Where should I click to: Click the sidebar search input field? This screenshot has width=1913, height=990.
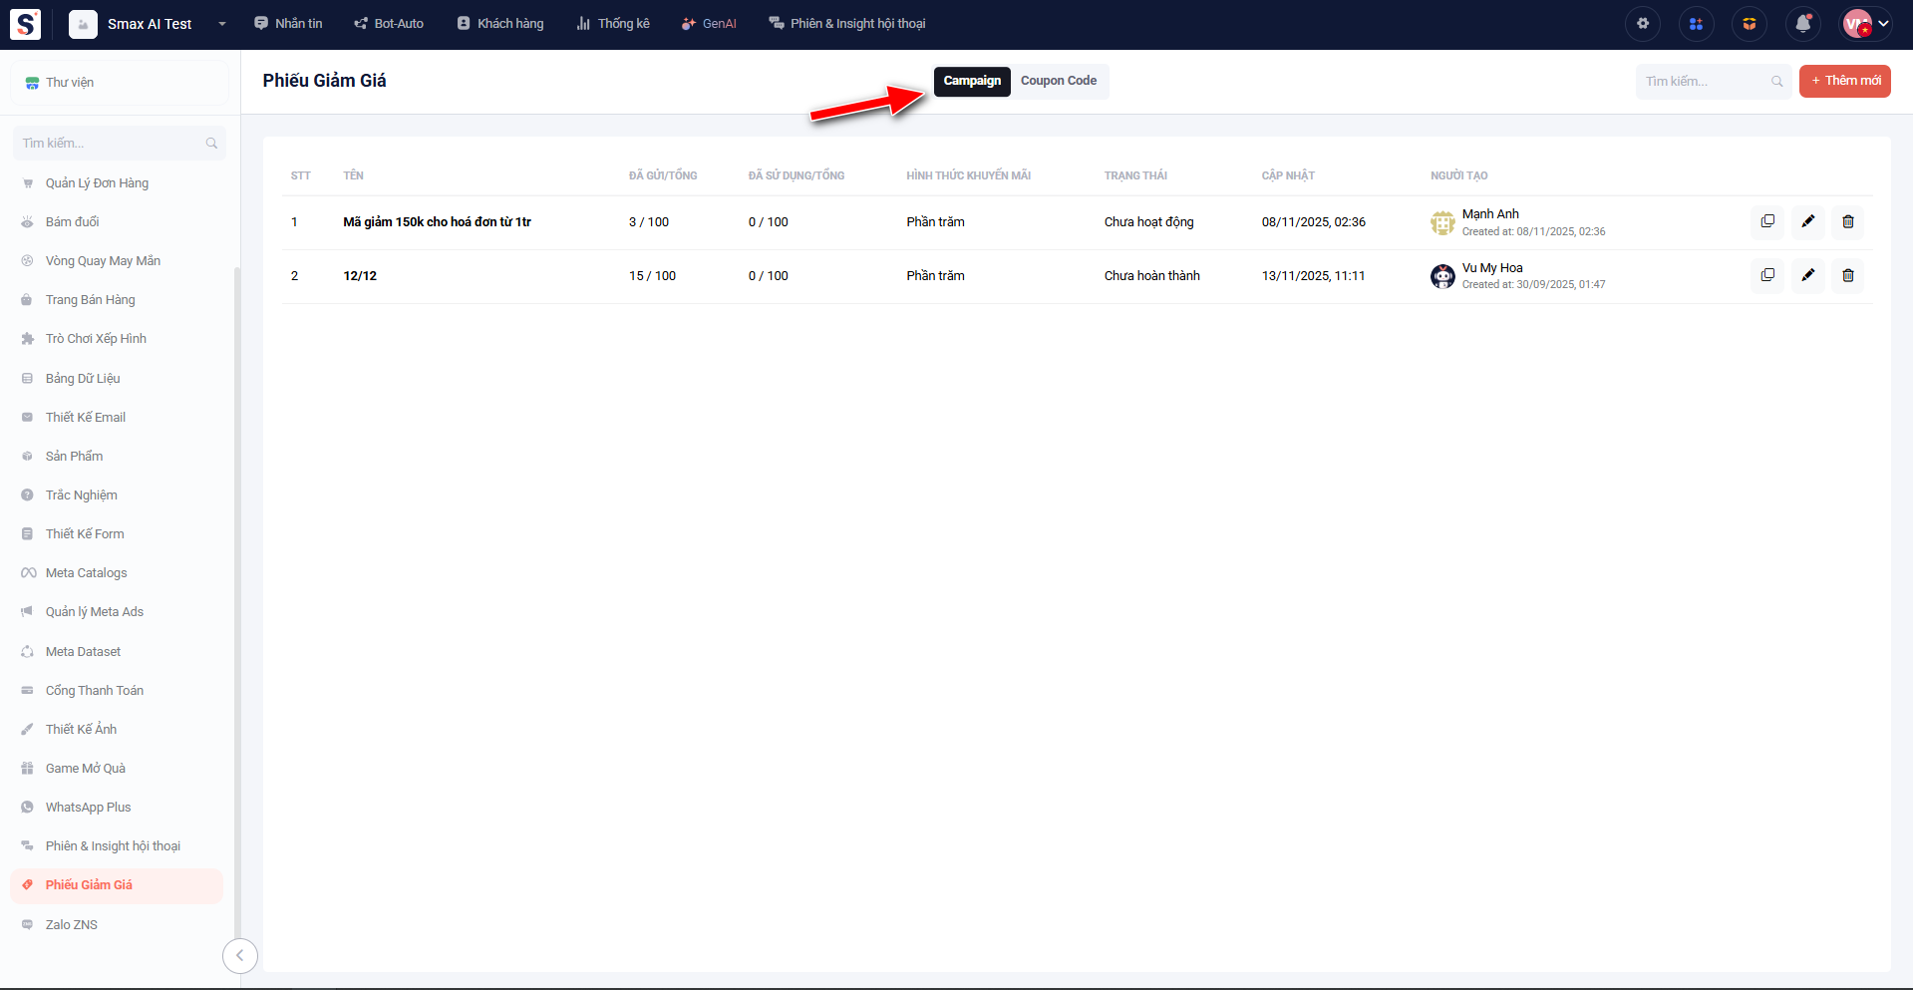[112, 144]
